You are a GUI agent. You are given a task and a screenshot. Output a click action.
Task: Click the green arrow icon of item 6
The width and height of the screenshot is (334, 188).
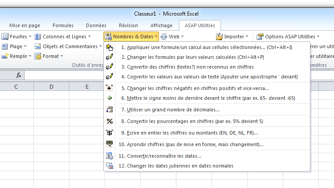(110, 98)
